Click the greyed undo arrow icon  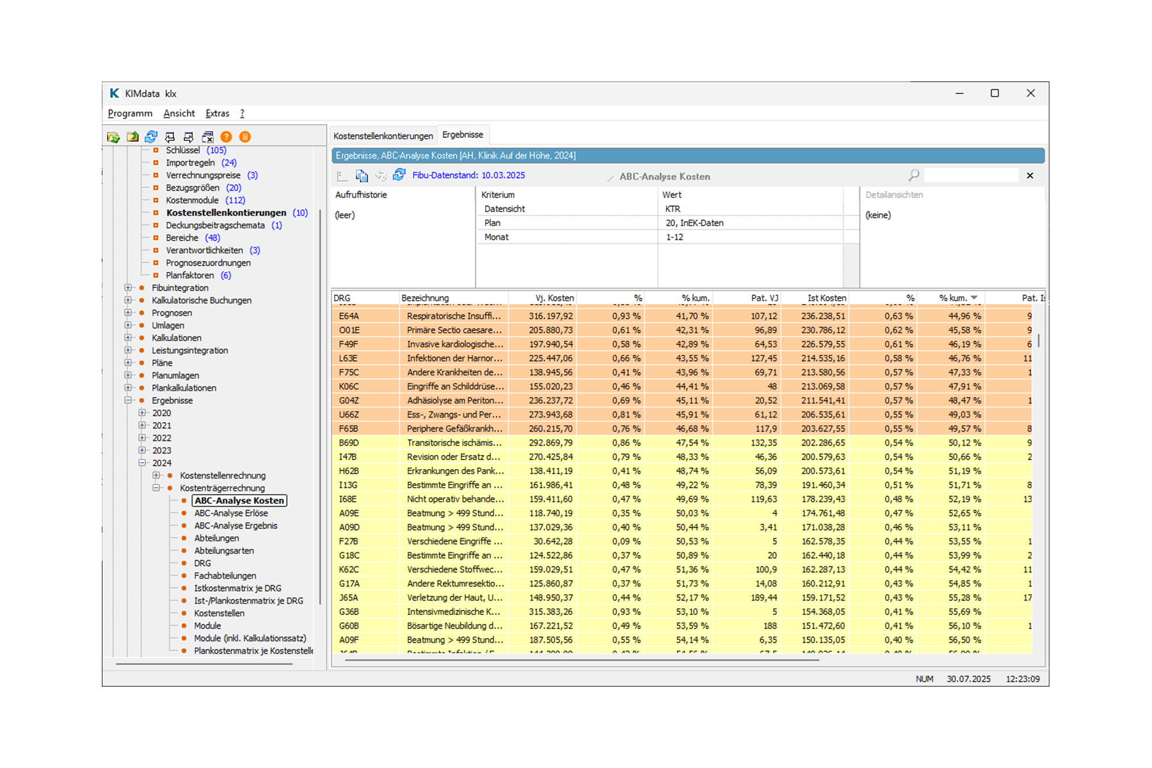(381, 175)
